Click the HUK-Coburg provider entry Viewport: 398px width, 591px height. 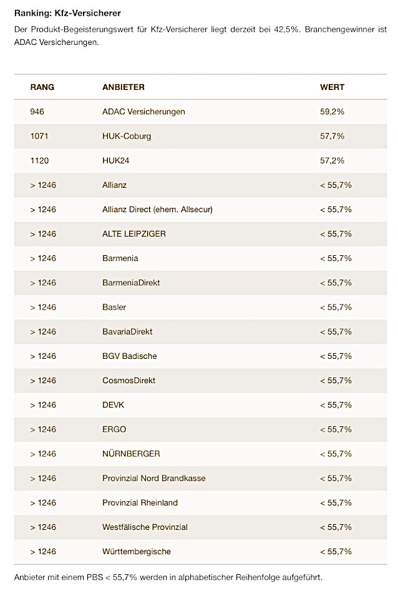pyautogui.click(x=127, y=136)
